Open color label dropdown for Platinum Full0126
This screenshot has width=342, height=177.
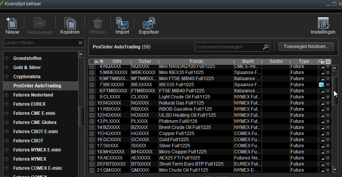coord(321,121)
